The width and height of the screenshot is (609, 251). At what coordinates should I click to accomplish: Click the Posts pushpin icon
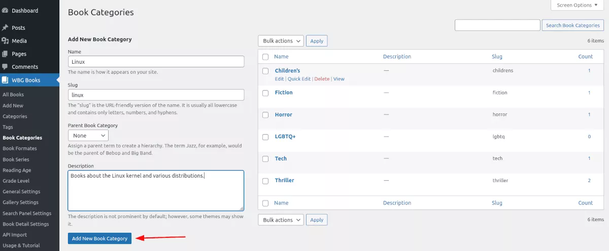5,28
